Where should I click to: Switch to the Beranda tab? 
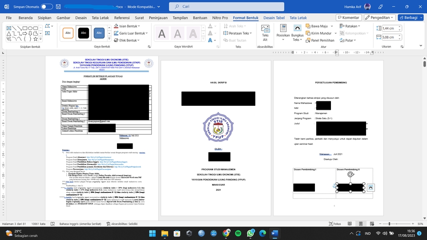point(26,18)
